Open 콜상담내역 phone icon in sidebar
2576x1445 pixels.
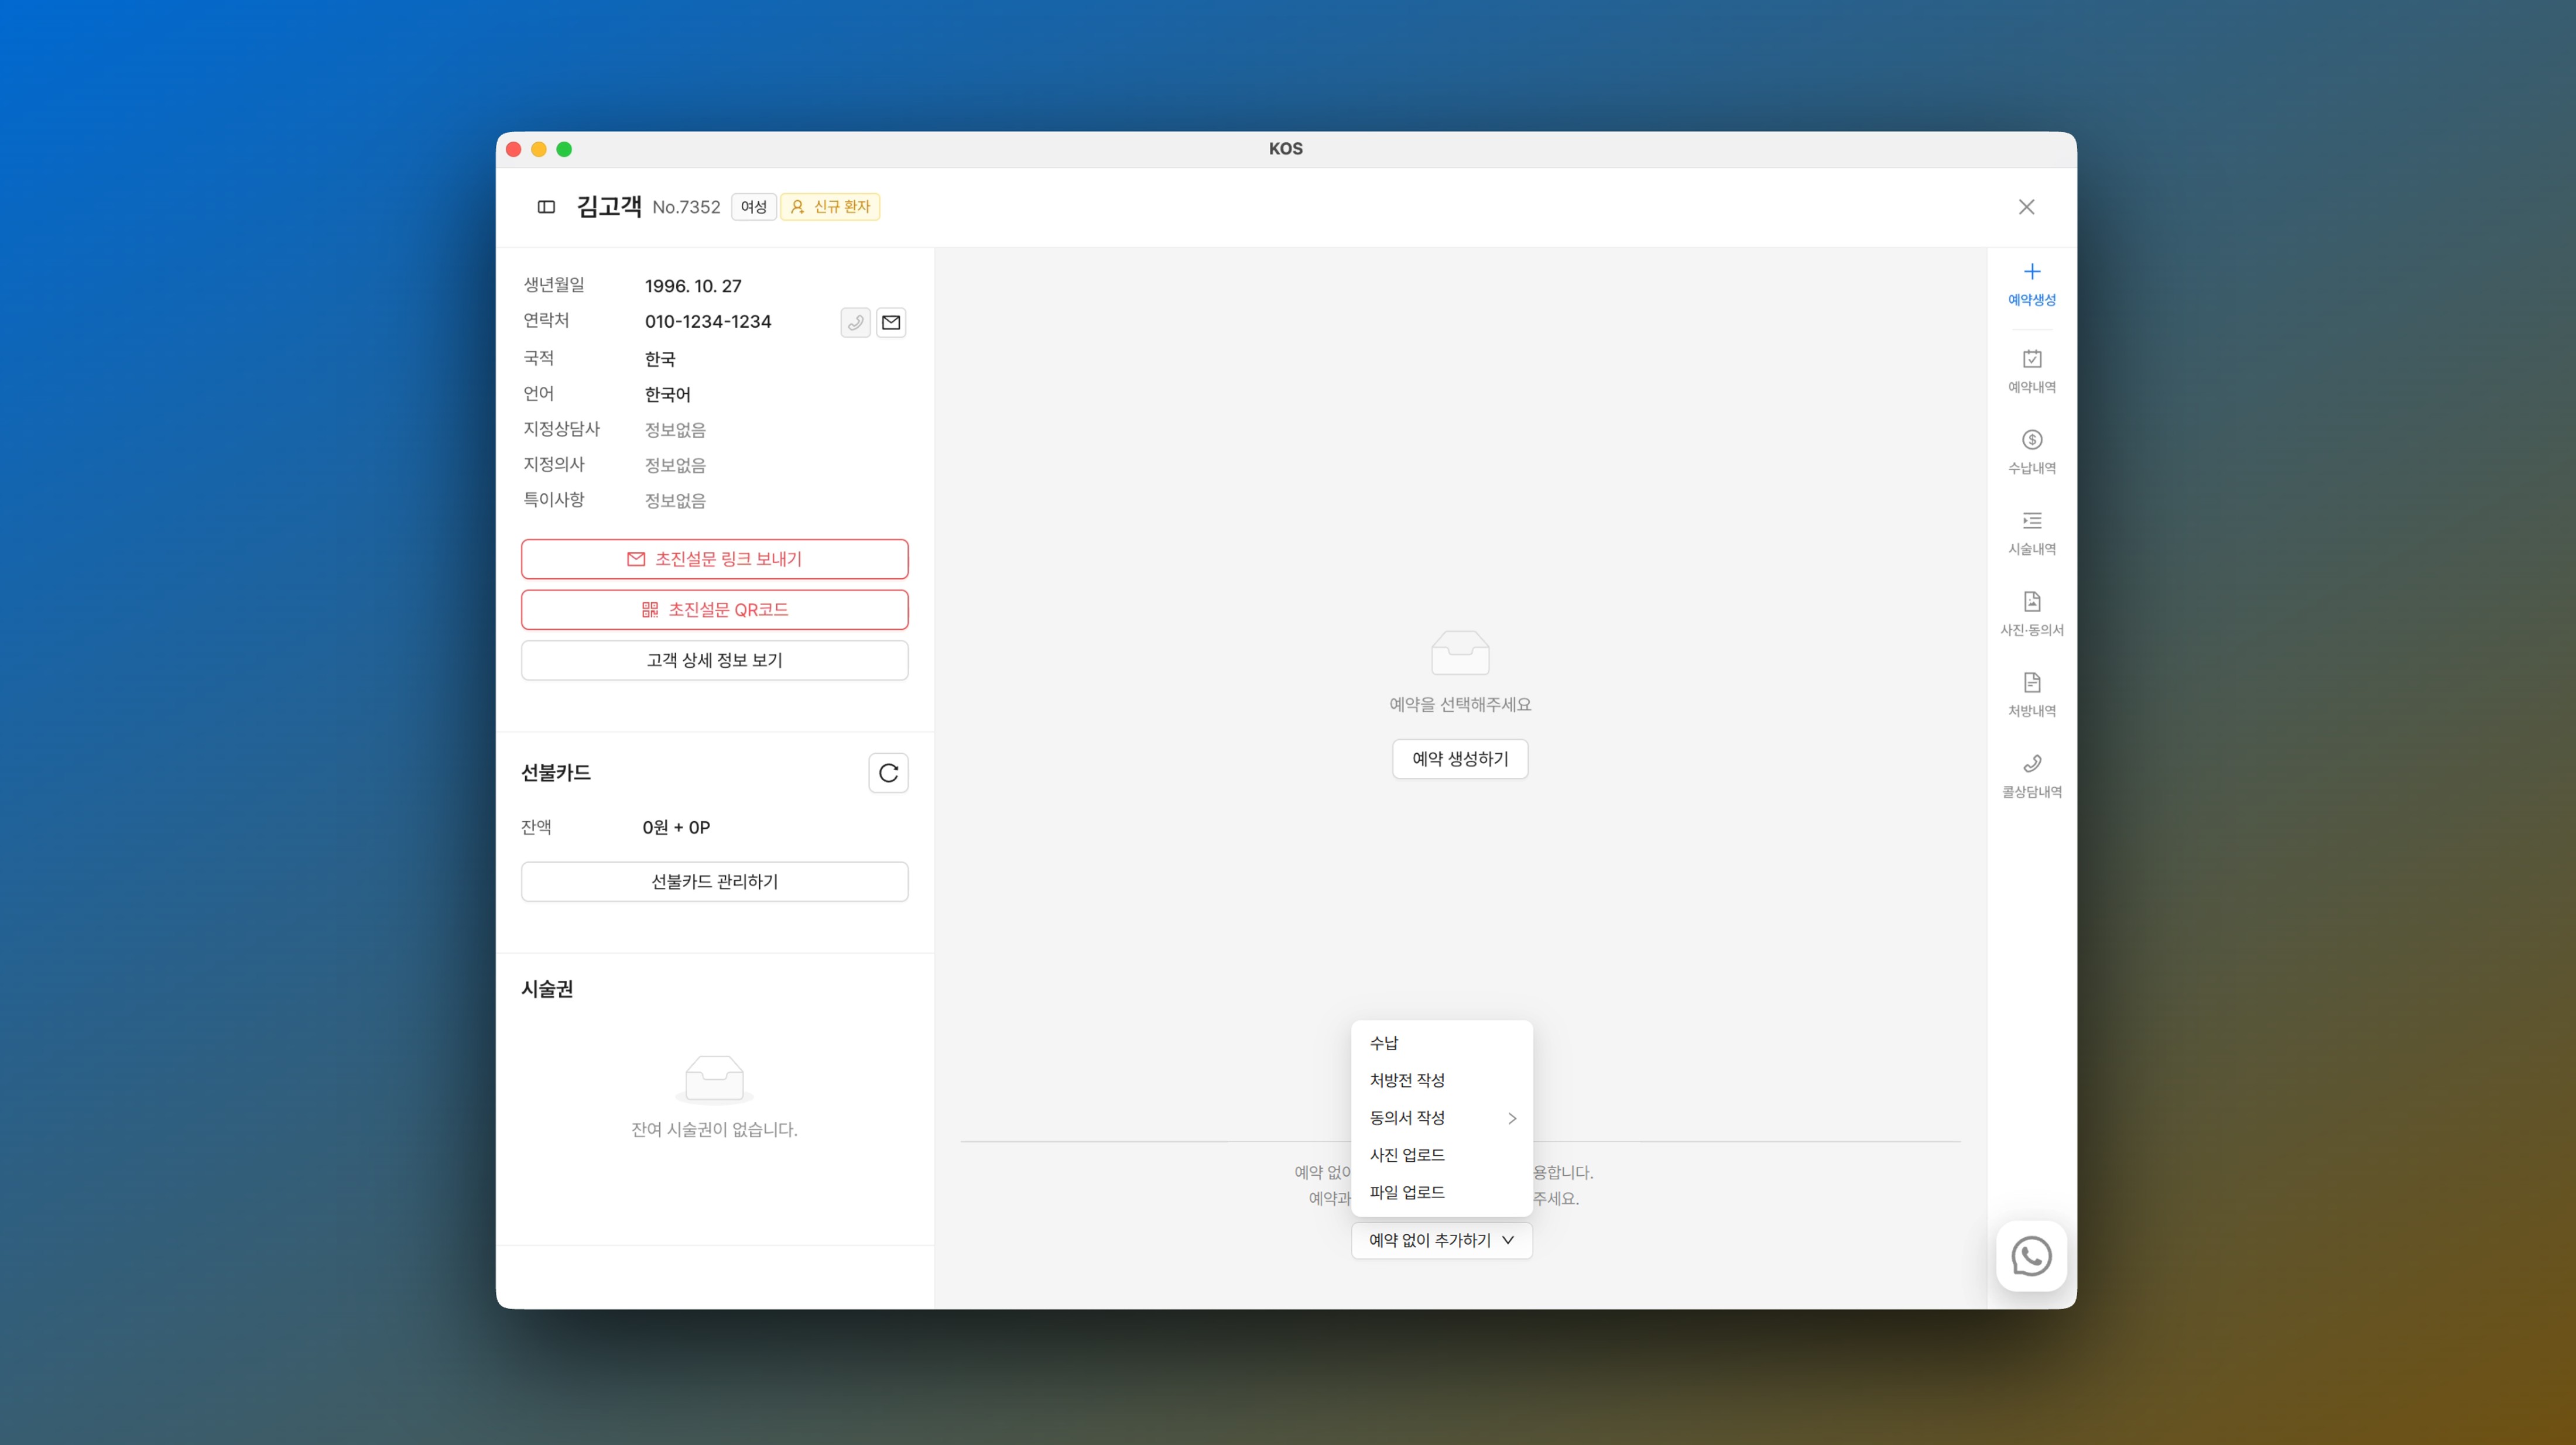2031,764
